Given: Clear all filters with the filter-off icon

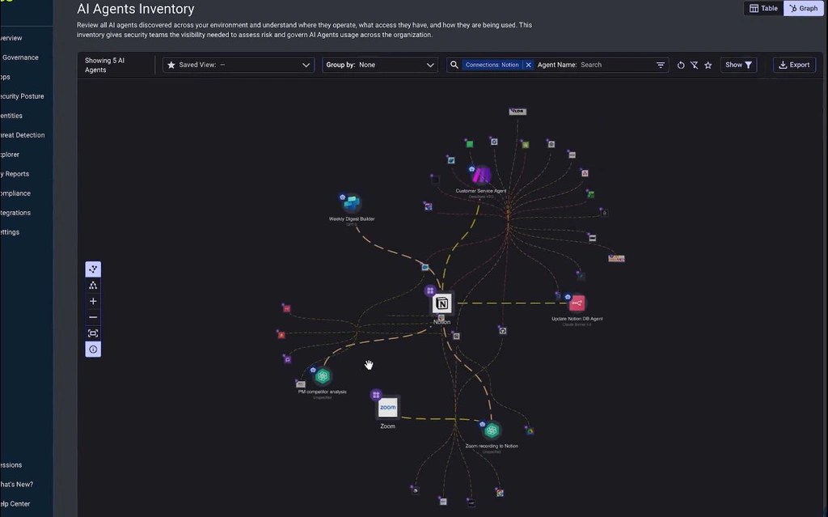Looking at the screenshot, I should [x=695, y=65].
